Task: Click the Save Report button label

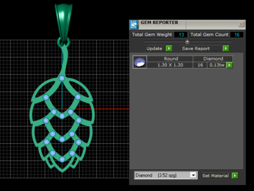Action: coord(202,48)
